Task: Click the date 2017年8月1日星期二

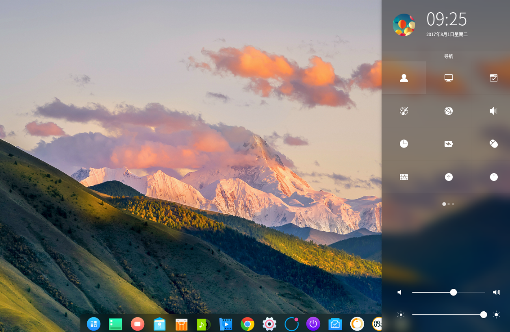Action: [x=447, y=35]
